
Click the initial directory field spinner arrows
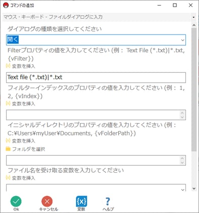pos(182,160)
